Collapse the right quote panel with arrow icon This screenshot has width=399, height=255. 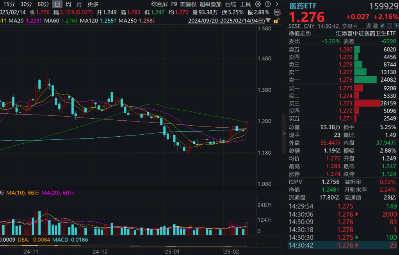pos(284,133)
